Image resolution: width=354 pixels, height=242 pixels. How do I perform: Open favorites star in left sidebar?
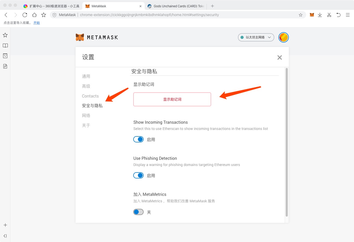[5, 35]
